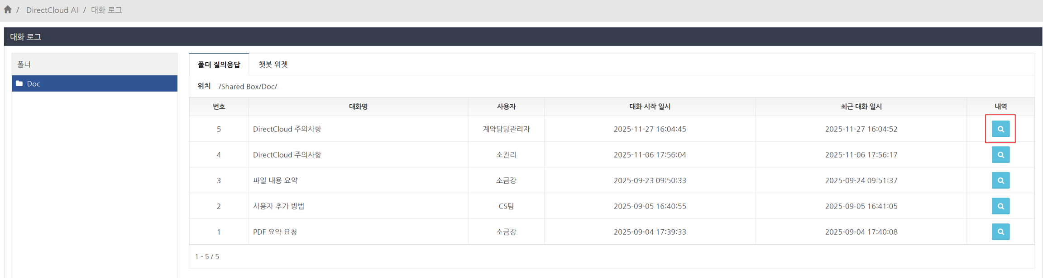1043x278 pixels.
Task: View details of conversation number 4
Action: coord(1000,155)
